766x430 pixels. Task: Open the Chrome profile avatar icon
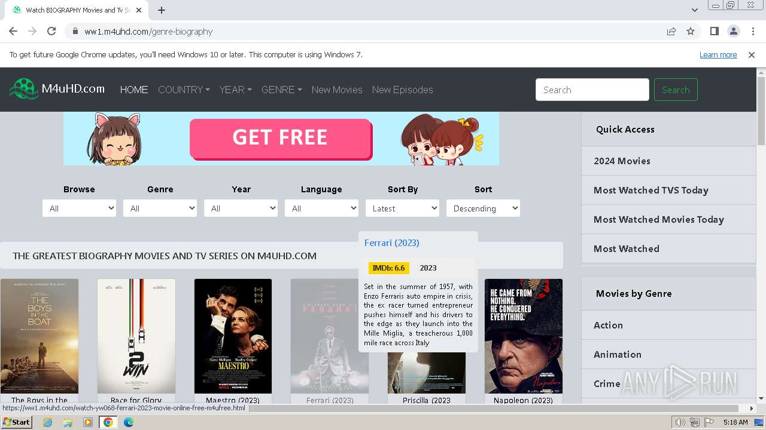(733, 31)
